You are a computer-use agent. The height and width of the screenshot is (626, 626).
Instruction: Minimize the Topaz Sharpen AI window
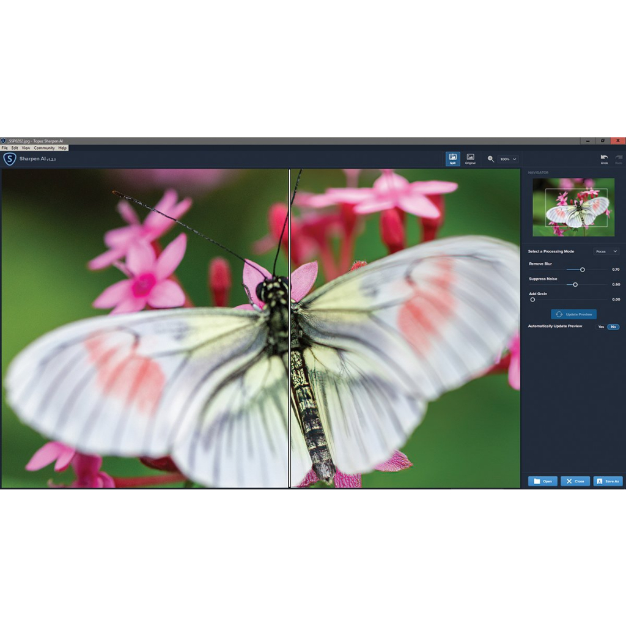point(587,141)
